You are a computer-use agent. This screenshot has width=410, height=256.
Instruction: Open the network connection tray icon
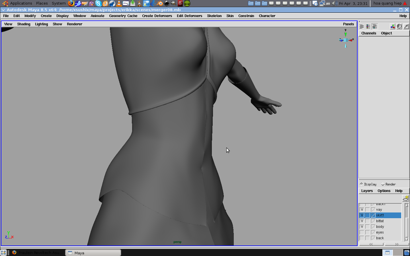tap(322, 3)
